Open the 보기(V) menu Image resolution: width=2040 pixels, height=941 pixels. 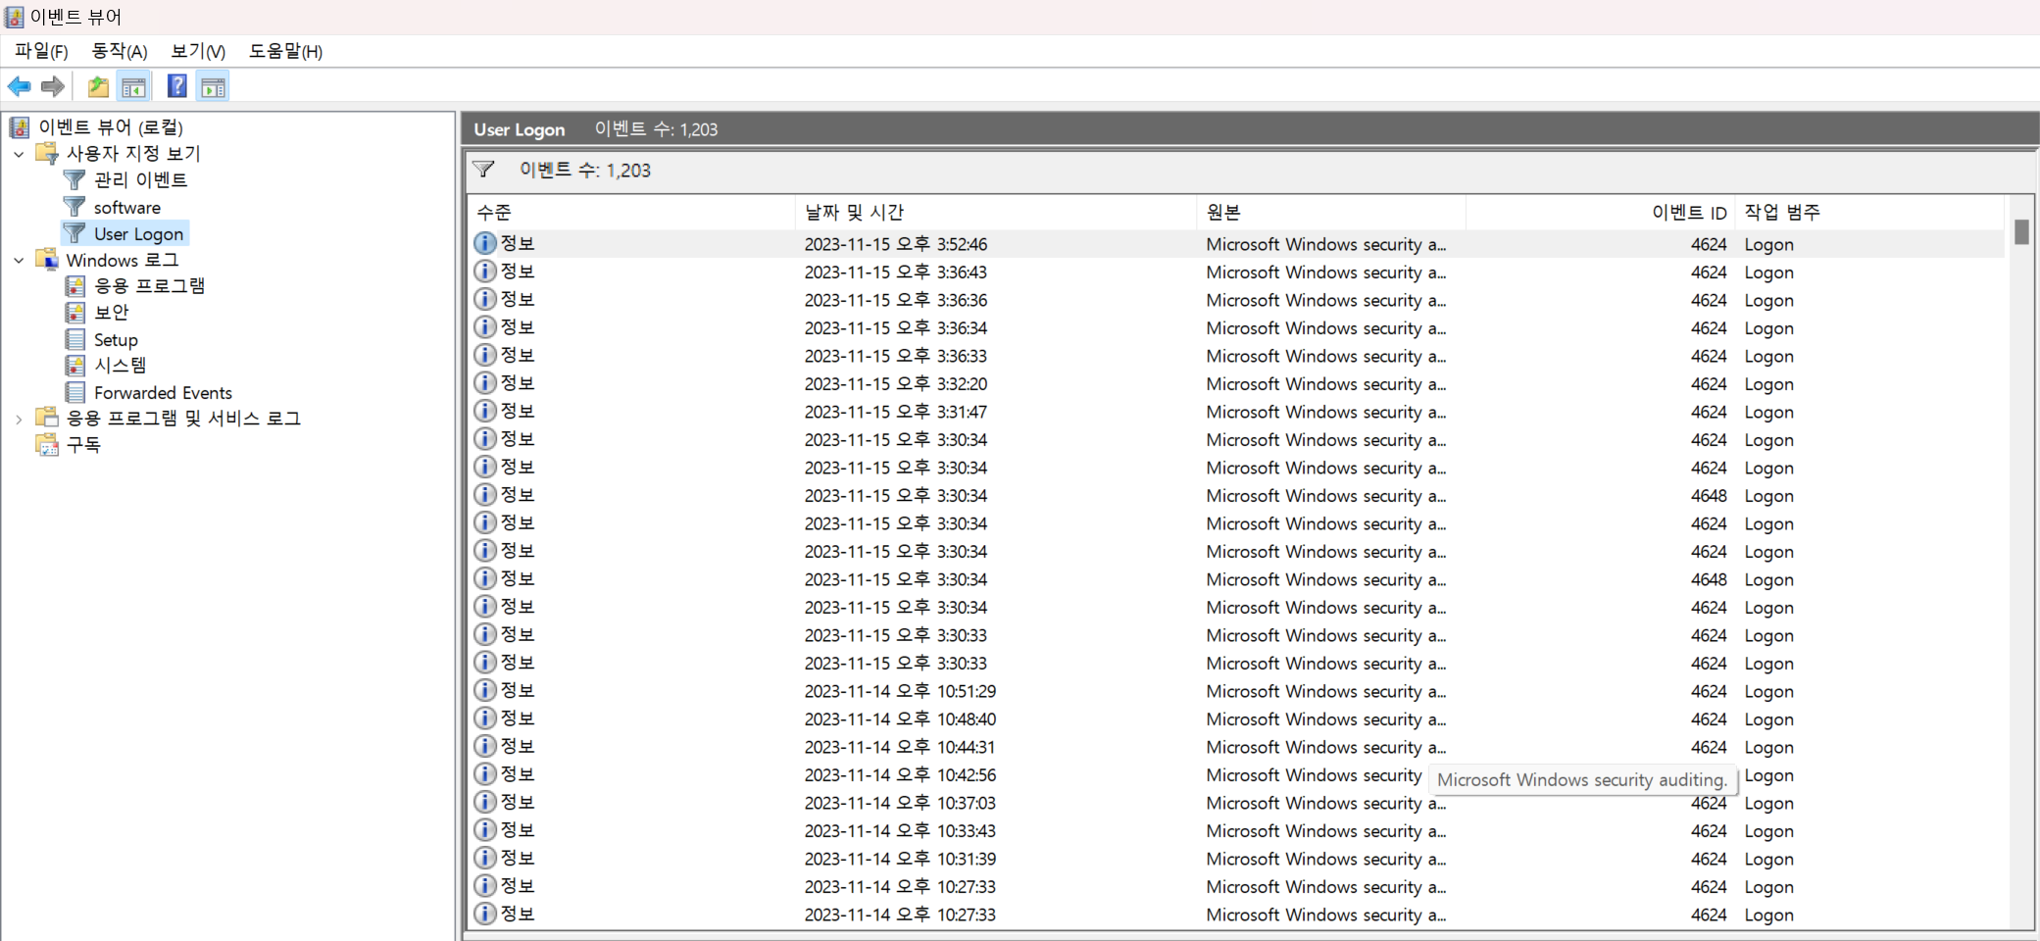click(198, 51)
